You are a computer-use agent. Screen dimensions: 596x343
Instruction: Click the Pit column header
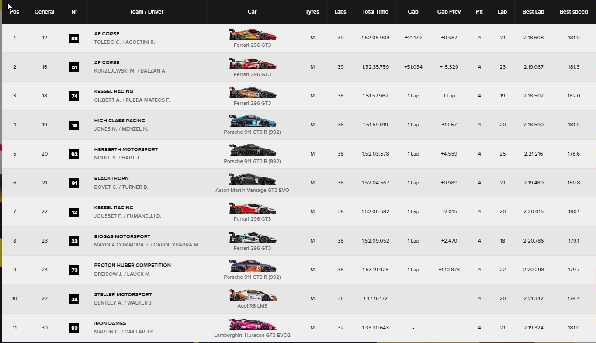click(479, 12)
